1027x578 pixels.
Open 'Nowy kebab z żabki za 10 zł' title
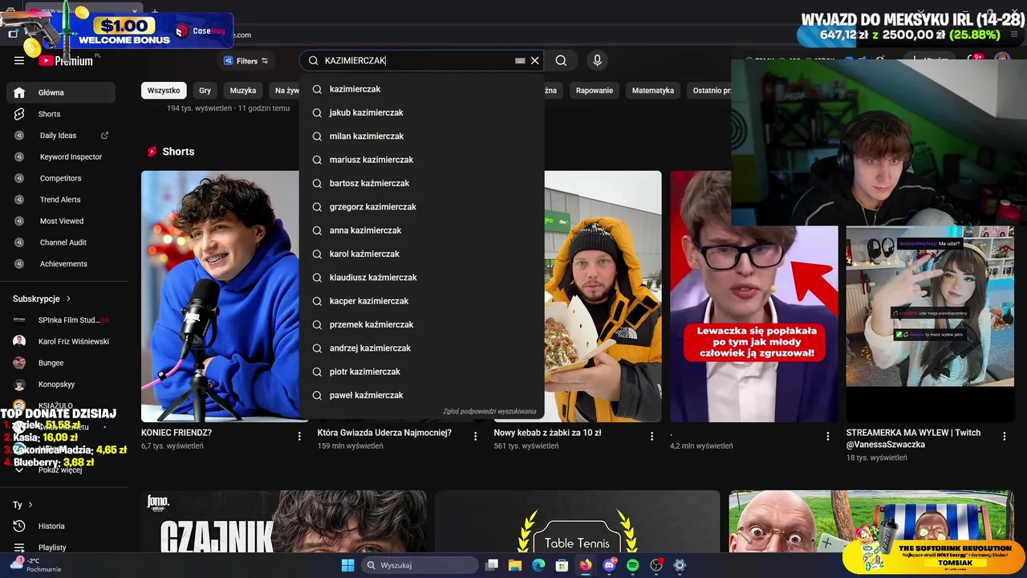pos(547,433)
